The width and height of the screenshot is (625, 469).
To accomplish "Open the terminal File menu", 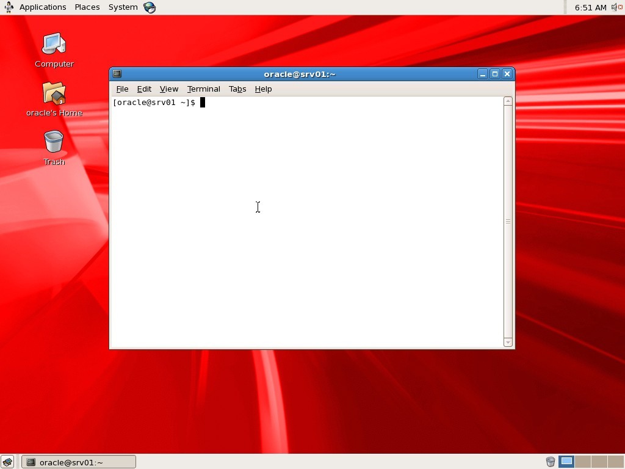I will click(122, 89).
